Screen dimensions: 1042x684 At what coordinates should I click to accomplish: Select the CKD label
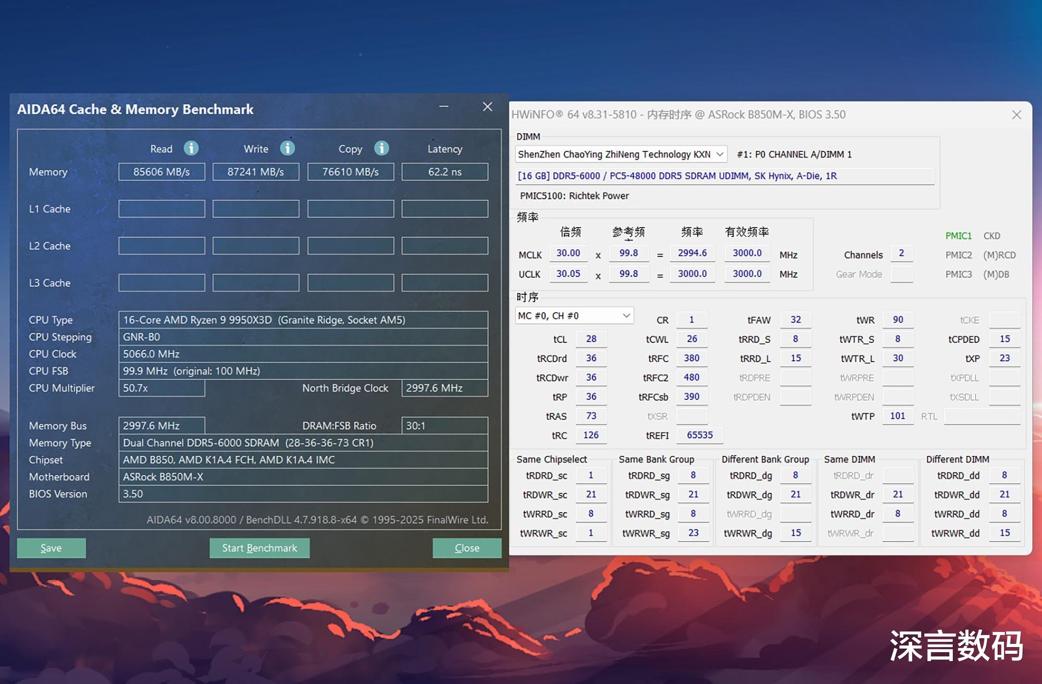[x=991, y=236]
